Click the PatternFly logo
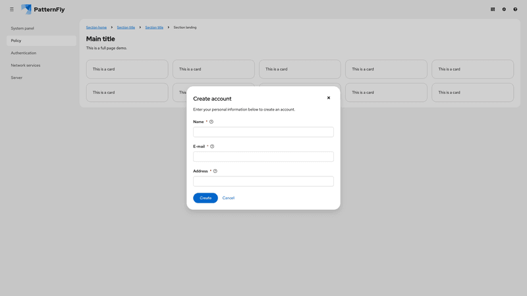Viewport: 527px width, 296px height. pos(43,9)
